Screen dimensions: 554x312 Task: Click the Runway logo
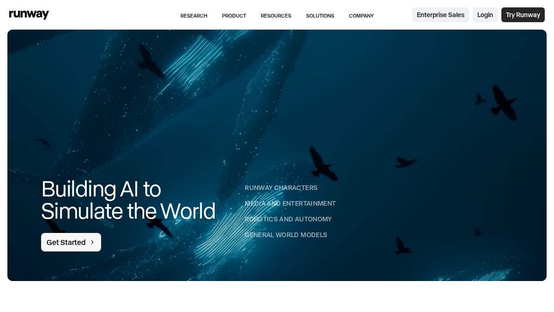(x=29, y=15)
